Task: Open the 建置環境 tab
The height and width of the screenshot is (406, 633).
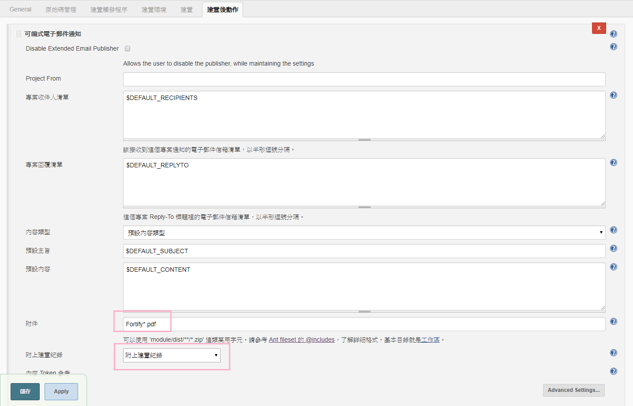Action: click(x=154, y=9)
